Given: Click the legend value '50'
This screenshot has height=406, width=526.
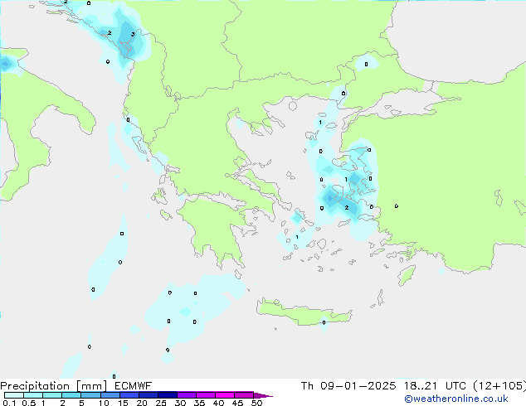Looking at the screenshot, I should (x=256, y=403).
